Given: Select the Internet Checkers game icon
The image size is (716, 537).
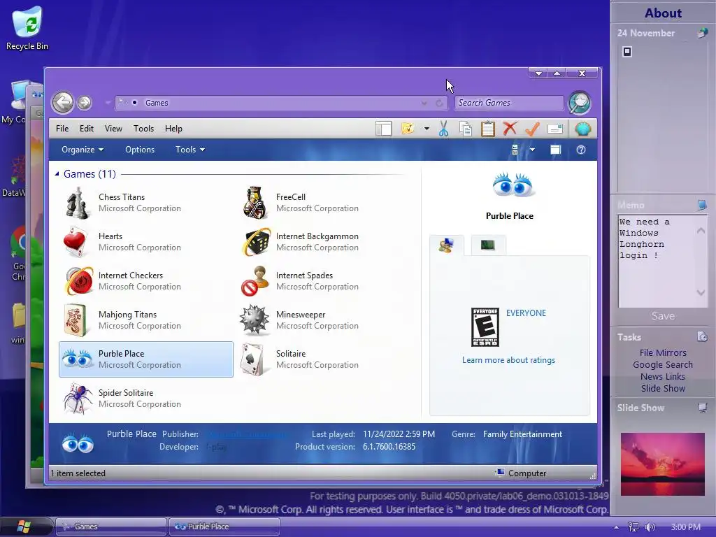Looking at the screenshot, I should [x=79, y=281].
